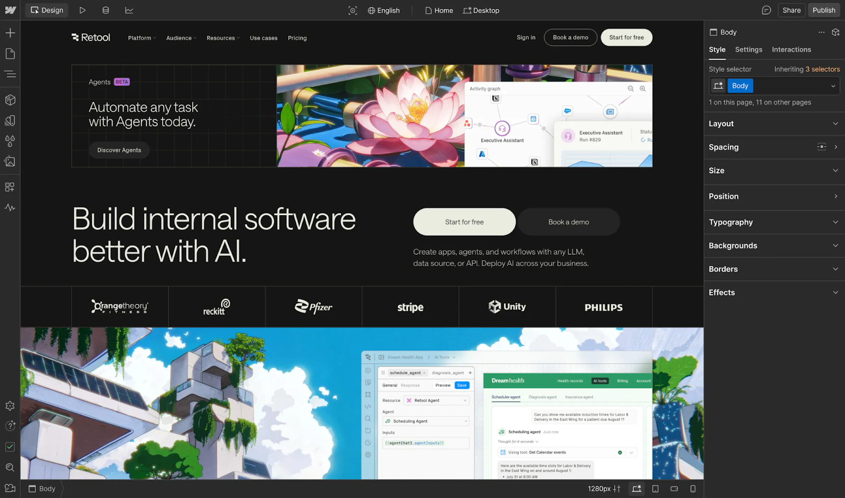This screenshot has height=498, width=845.
Task: Open the comments panel
Action: [766, 9]
